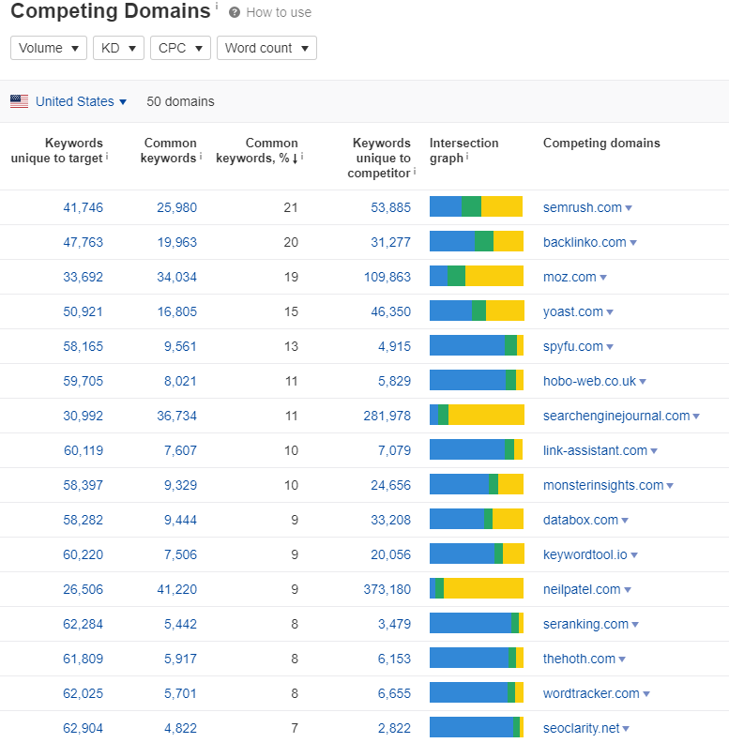Click the neilpatel.com intersection graph bar
729x743 pixels.
(x=477, y=588)
